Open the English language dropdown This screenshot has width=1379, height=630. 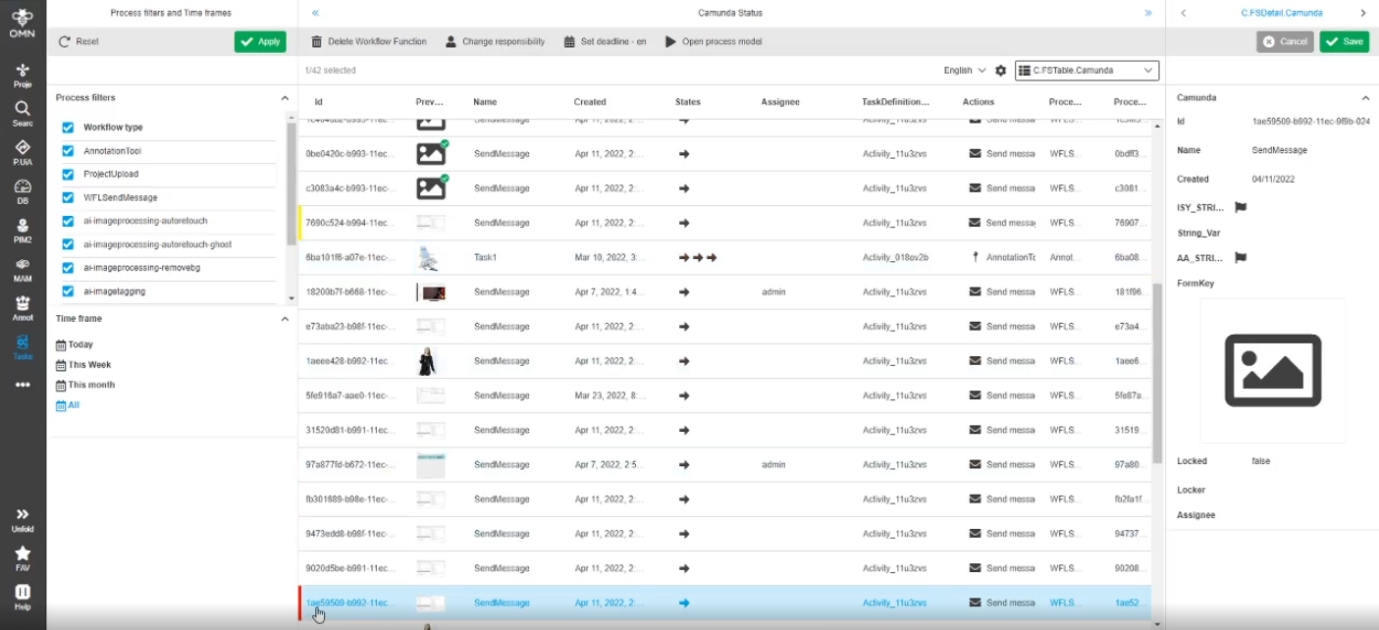(x=964, y=71)
